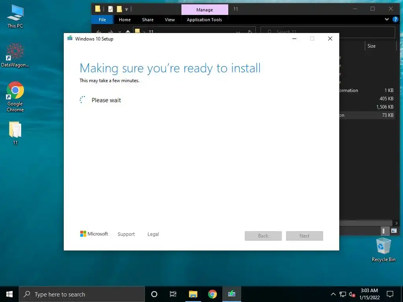The width and height of the screenshot is (403, 302).
Task: Click the muted volume tray icon
Action: (352, 294)
